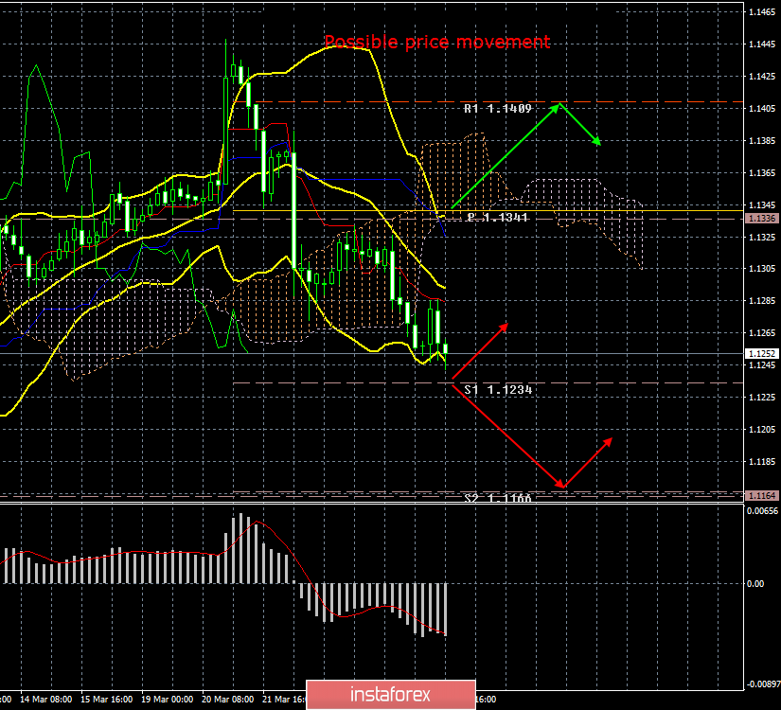Screen dimensions: 781x710
Task: Click the 1.1425 price axis label
Action: click(x=762, y=77)
